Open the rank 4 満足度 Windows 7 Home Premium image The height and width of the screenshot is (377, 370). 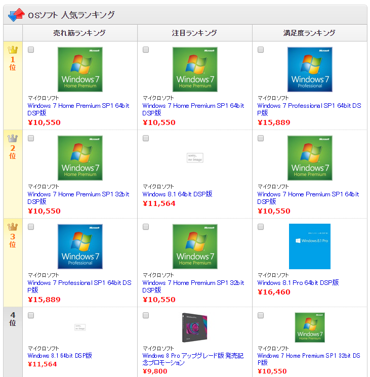click(310, 327)
